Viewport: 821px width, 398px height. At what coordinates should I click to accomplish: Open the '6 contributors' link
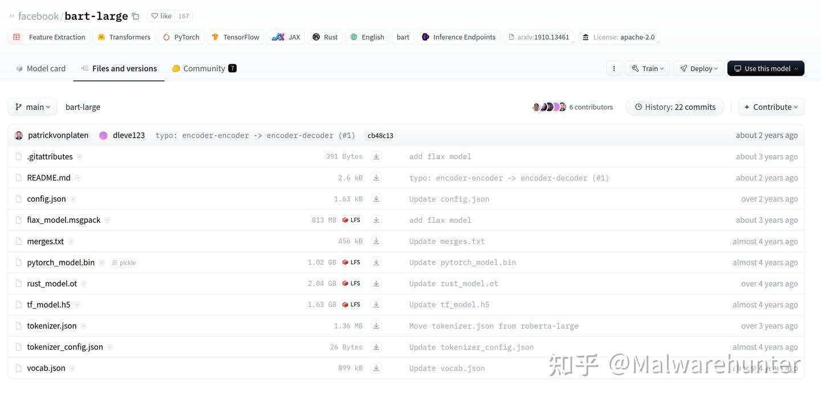pyautogui.click(x=591, y=107)
